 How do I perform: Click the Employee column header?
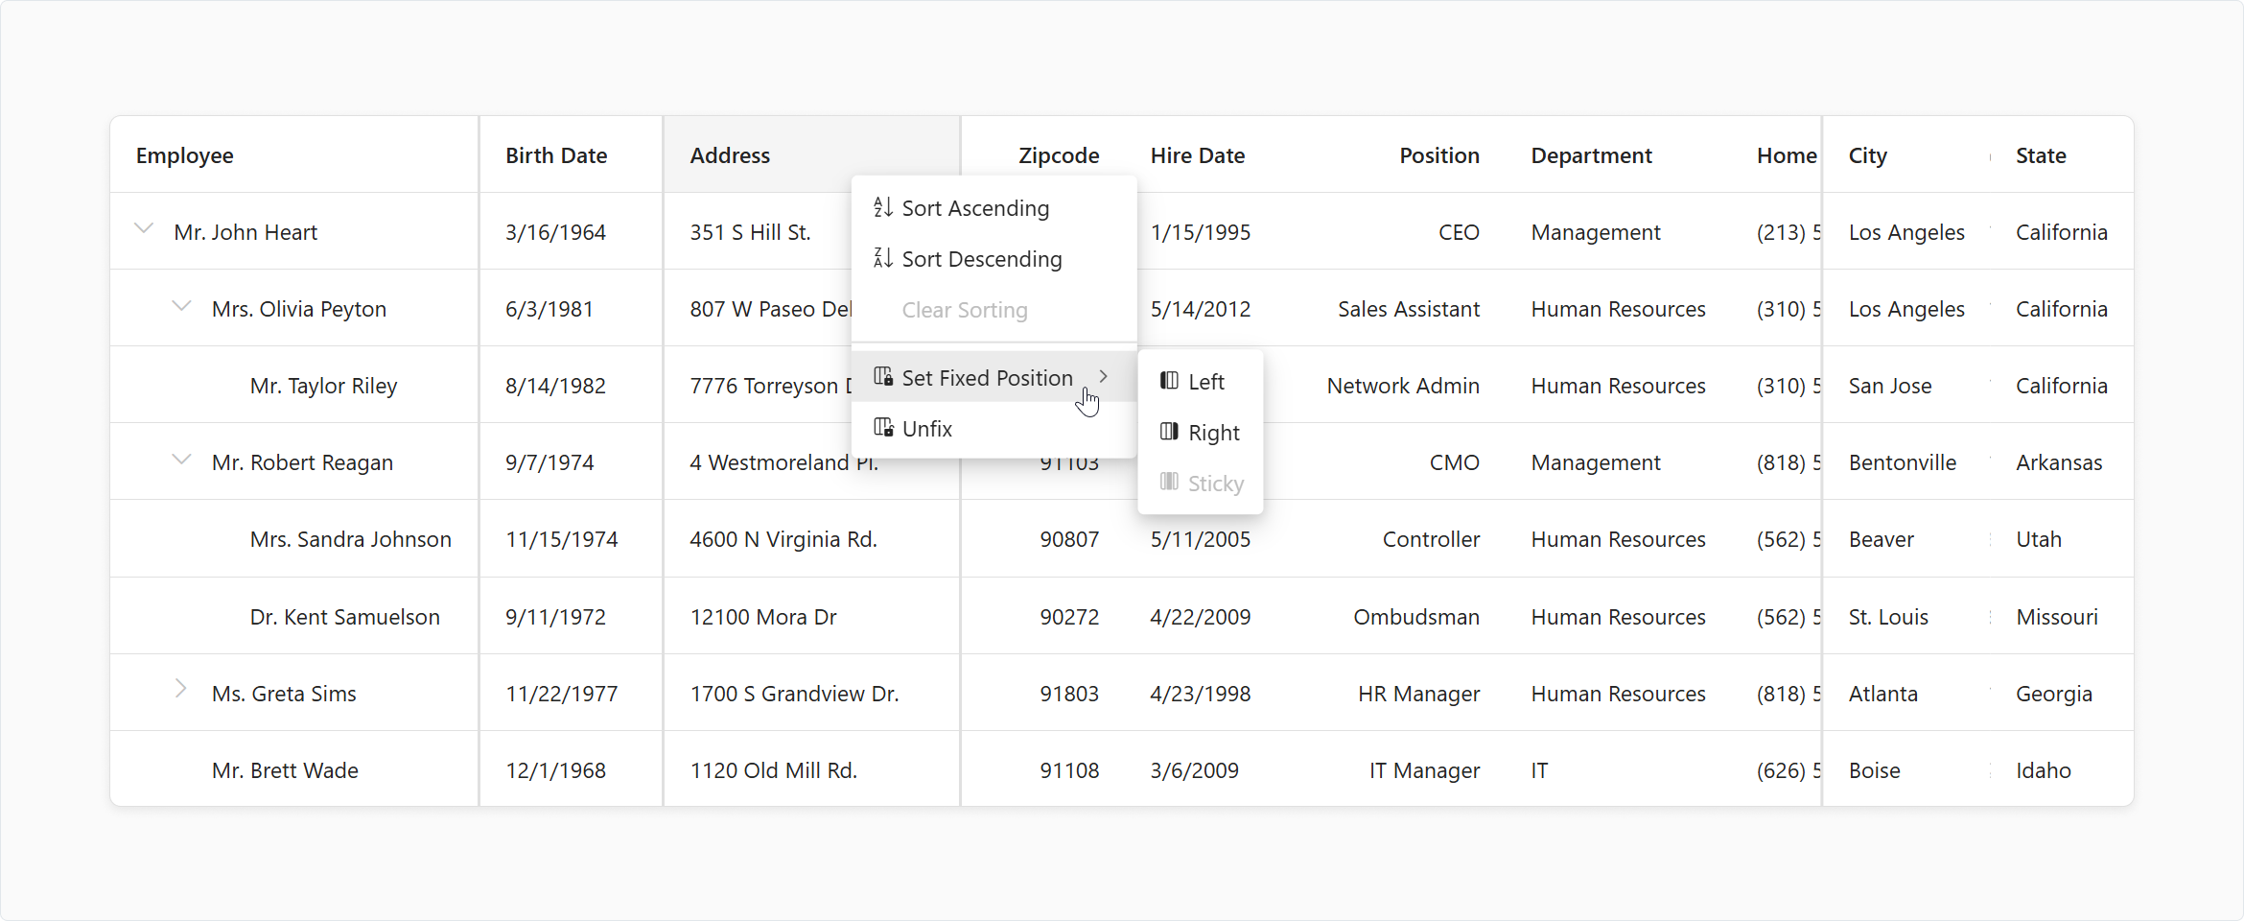[185, 154]
